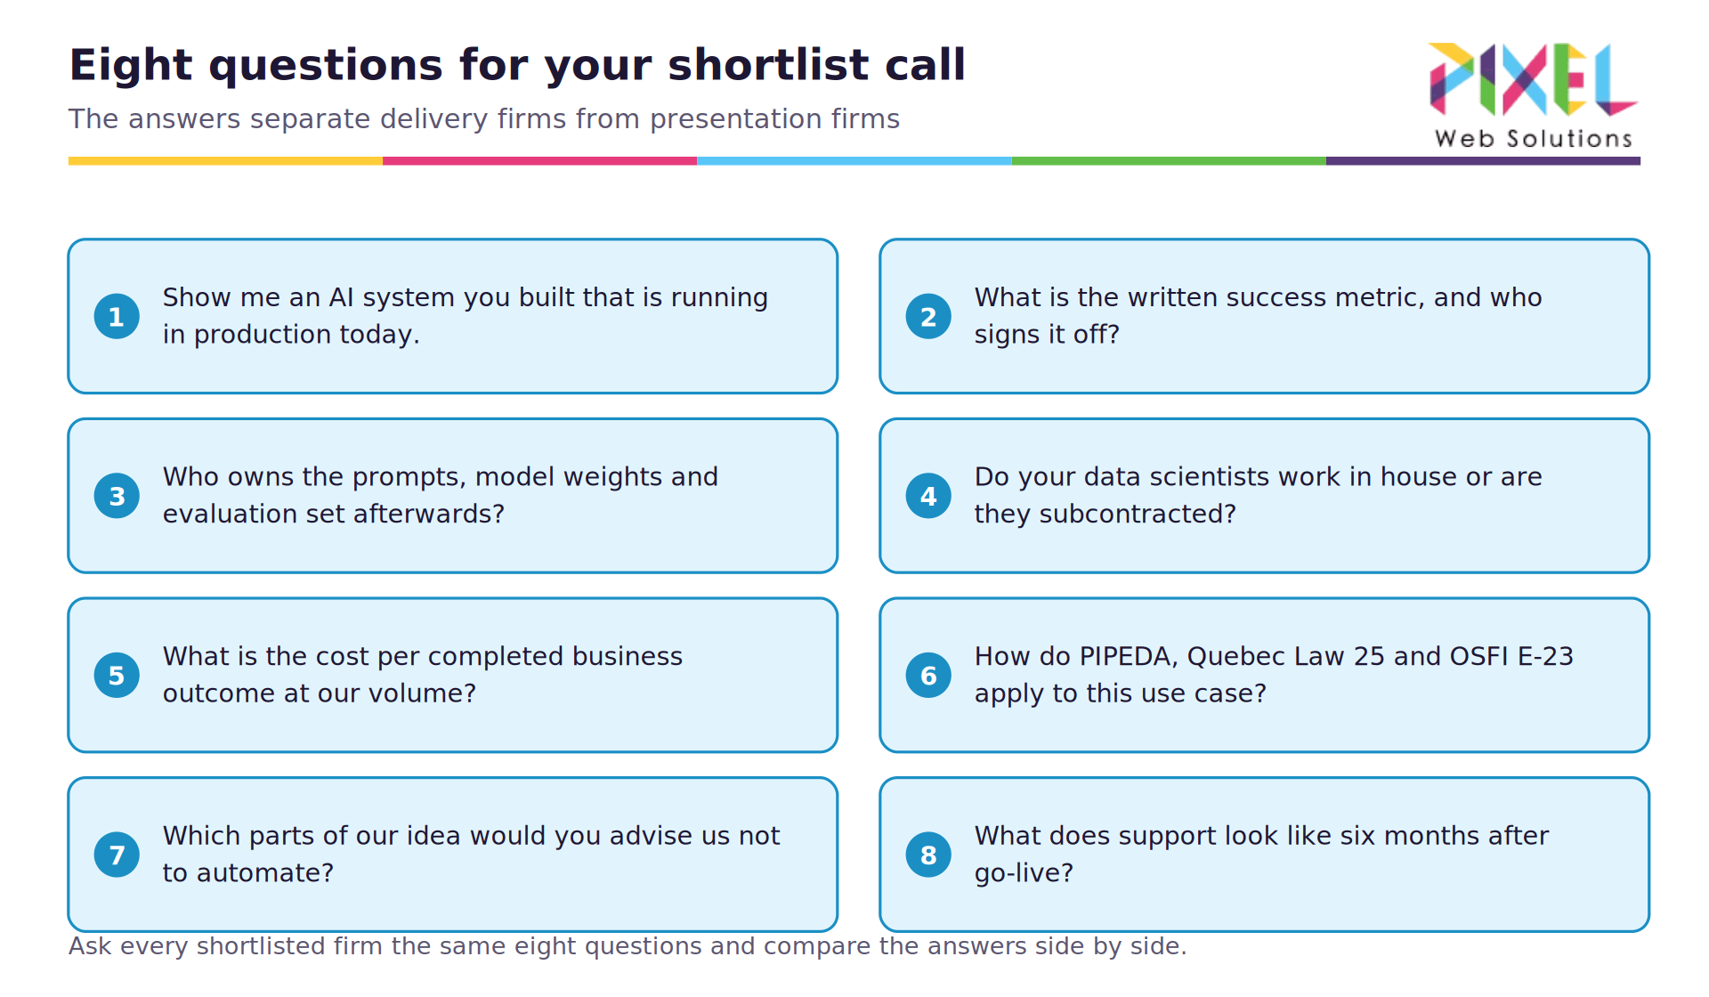1709x997 pixels.
Task: Click the number 1 circle badge
Action: click(117, 316)
